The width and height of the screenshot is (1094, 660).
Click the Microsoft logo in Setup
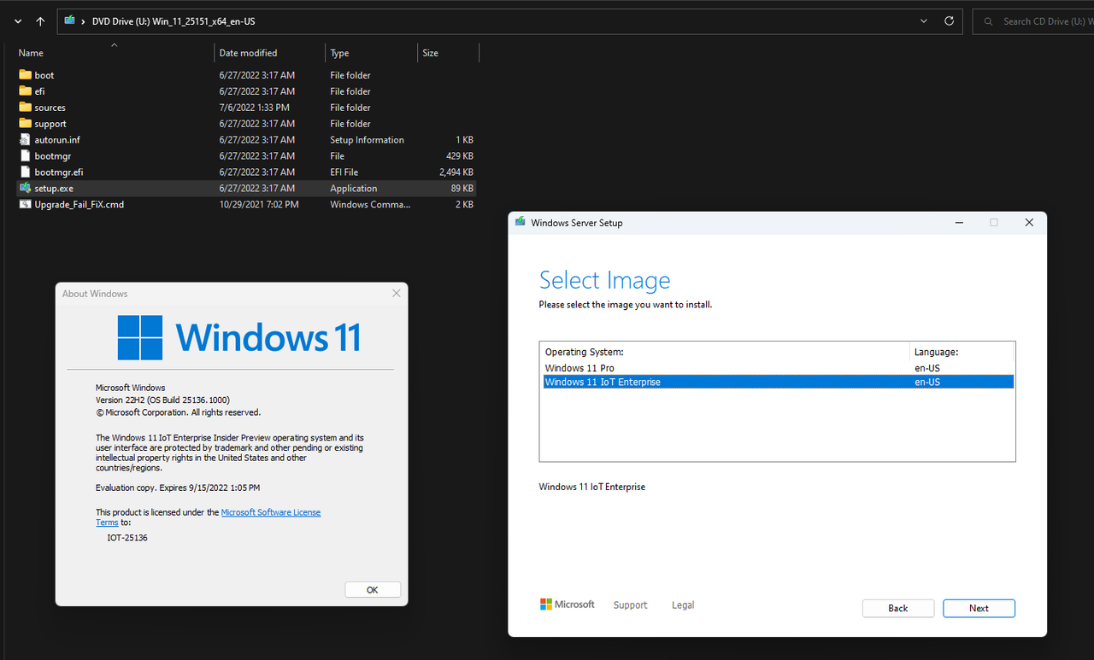click(568, 605)
